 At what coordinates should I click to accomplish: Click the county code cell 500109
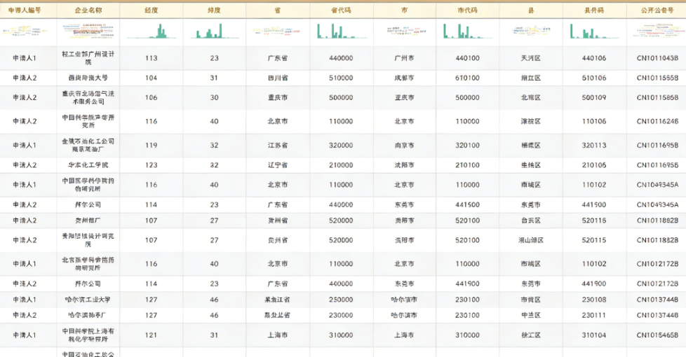click(x=594, y=97)
